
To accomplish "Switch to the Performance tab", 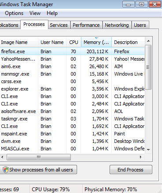I will (86, 25).
